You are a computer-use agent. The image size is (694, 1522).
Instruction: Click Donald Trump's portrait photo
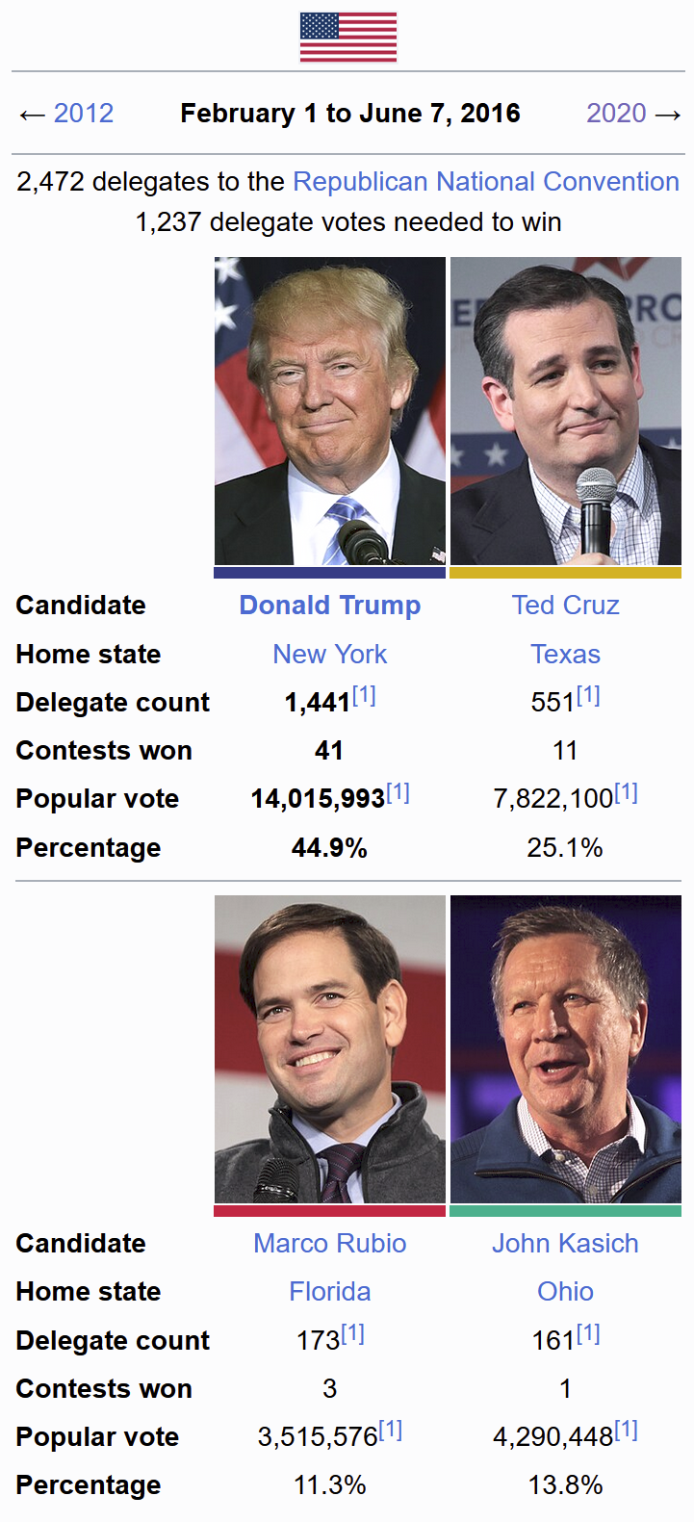pos(330,411)
